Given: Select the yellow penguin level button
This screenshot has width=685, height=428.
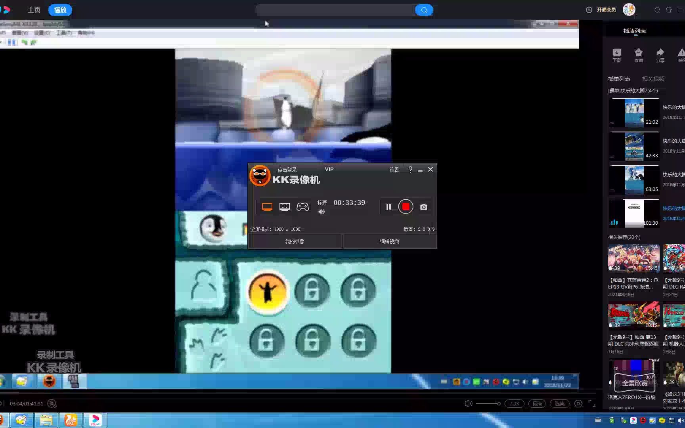Looking at the screenshot, I should point(267,292).
